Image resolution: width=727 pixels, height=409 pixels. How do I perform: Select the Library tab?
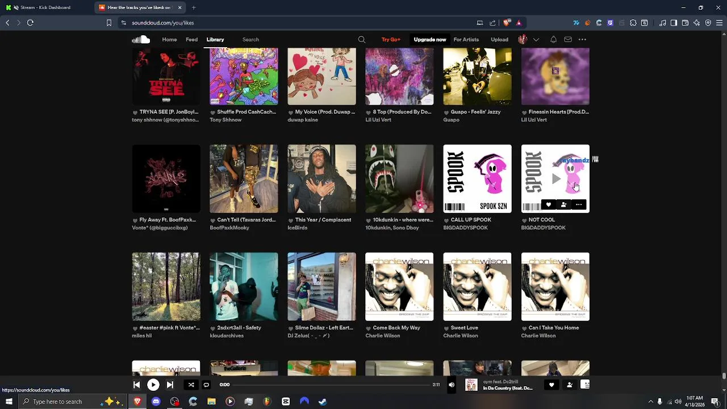pos(215,39)
